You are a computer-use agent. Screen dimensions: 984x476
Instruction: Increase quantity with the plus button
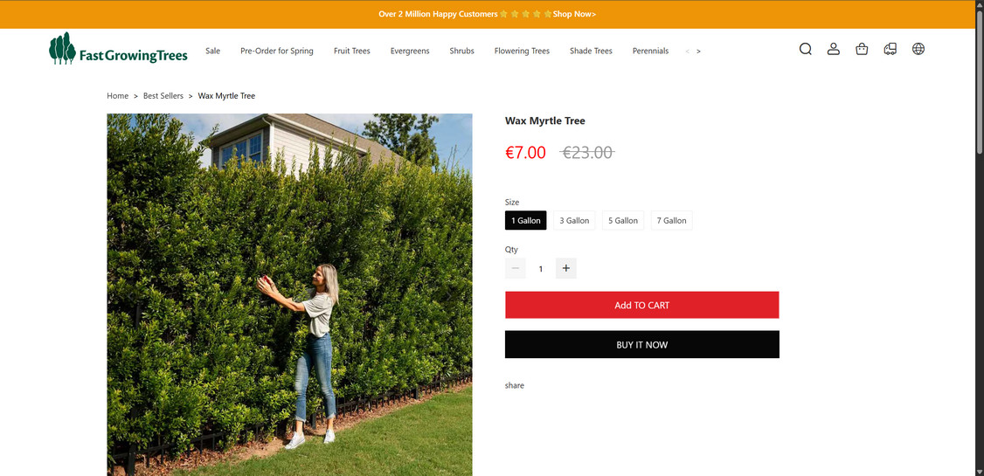(x=566, y=268)
